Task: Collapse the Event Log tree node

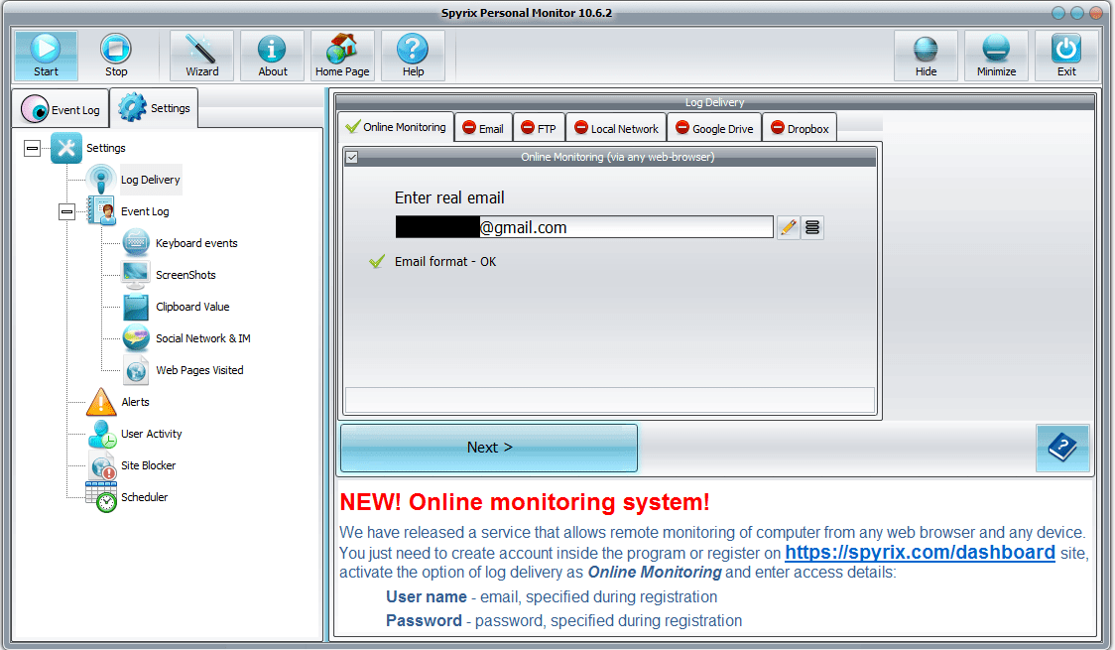Action: (x=66, y=211)
